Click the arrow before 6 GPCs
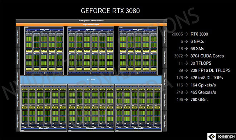The height and width of the screenshot is (140, 236). click(186, 41)
